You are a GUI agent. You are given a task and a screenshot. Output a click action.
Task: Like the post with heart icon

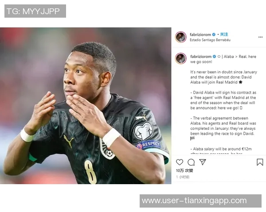point(180,162)
